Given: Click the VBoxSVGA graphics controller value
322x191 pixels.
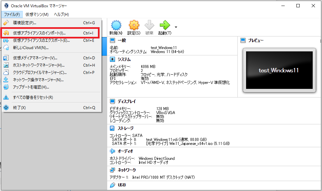Looking at the screenshot, I should [x=165, y=112].
